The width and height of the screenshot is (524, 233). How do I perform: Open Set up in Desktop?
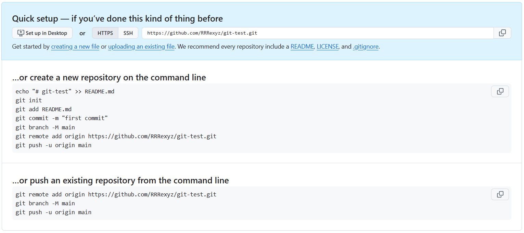point(42,33)
